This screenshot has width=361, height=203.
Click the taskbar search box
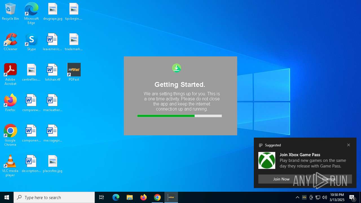[54, 197]
